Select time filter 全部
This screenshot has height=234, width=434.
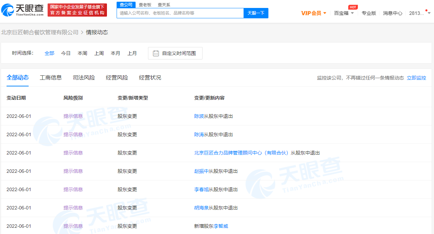[x=49, y=53]
